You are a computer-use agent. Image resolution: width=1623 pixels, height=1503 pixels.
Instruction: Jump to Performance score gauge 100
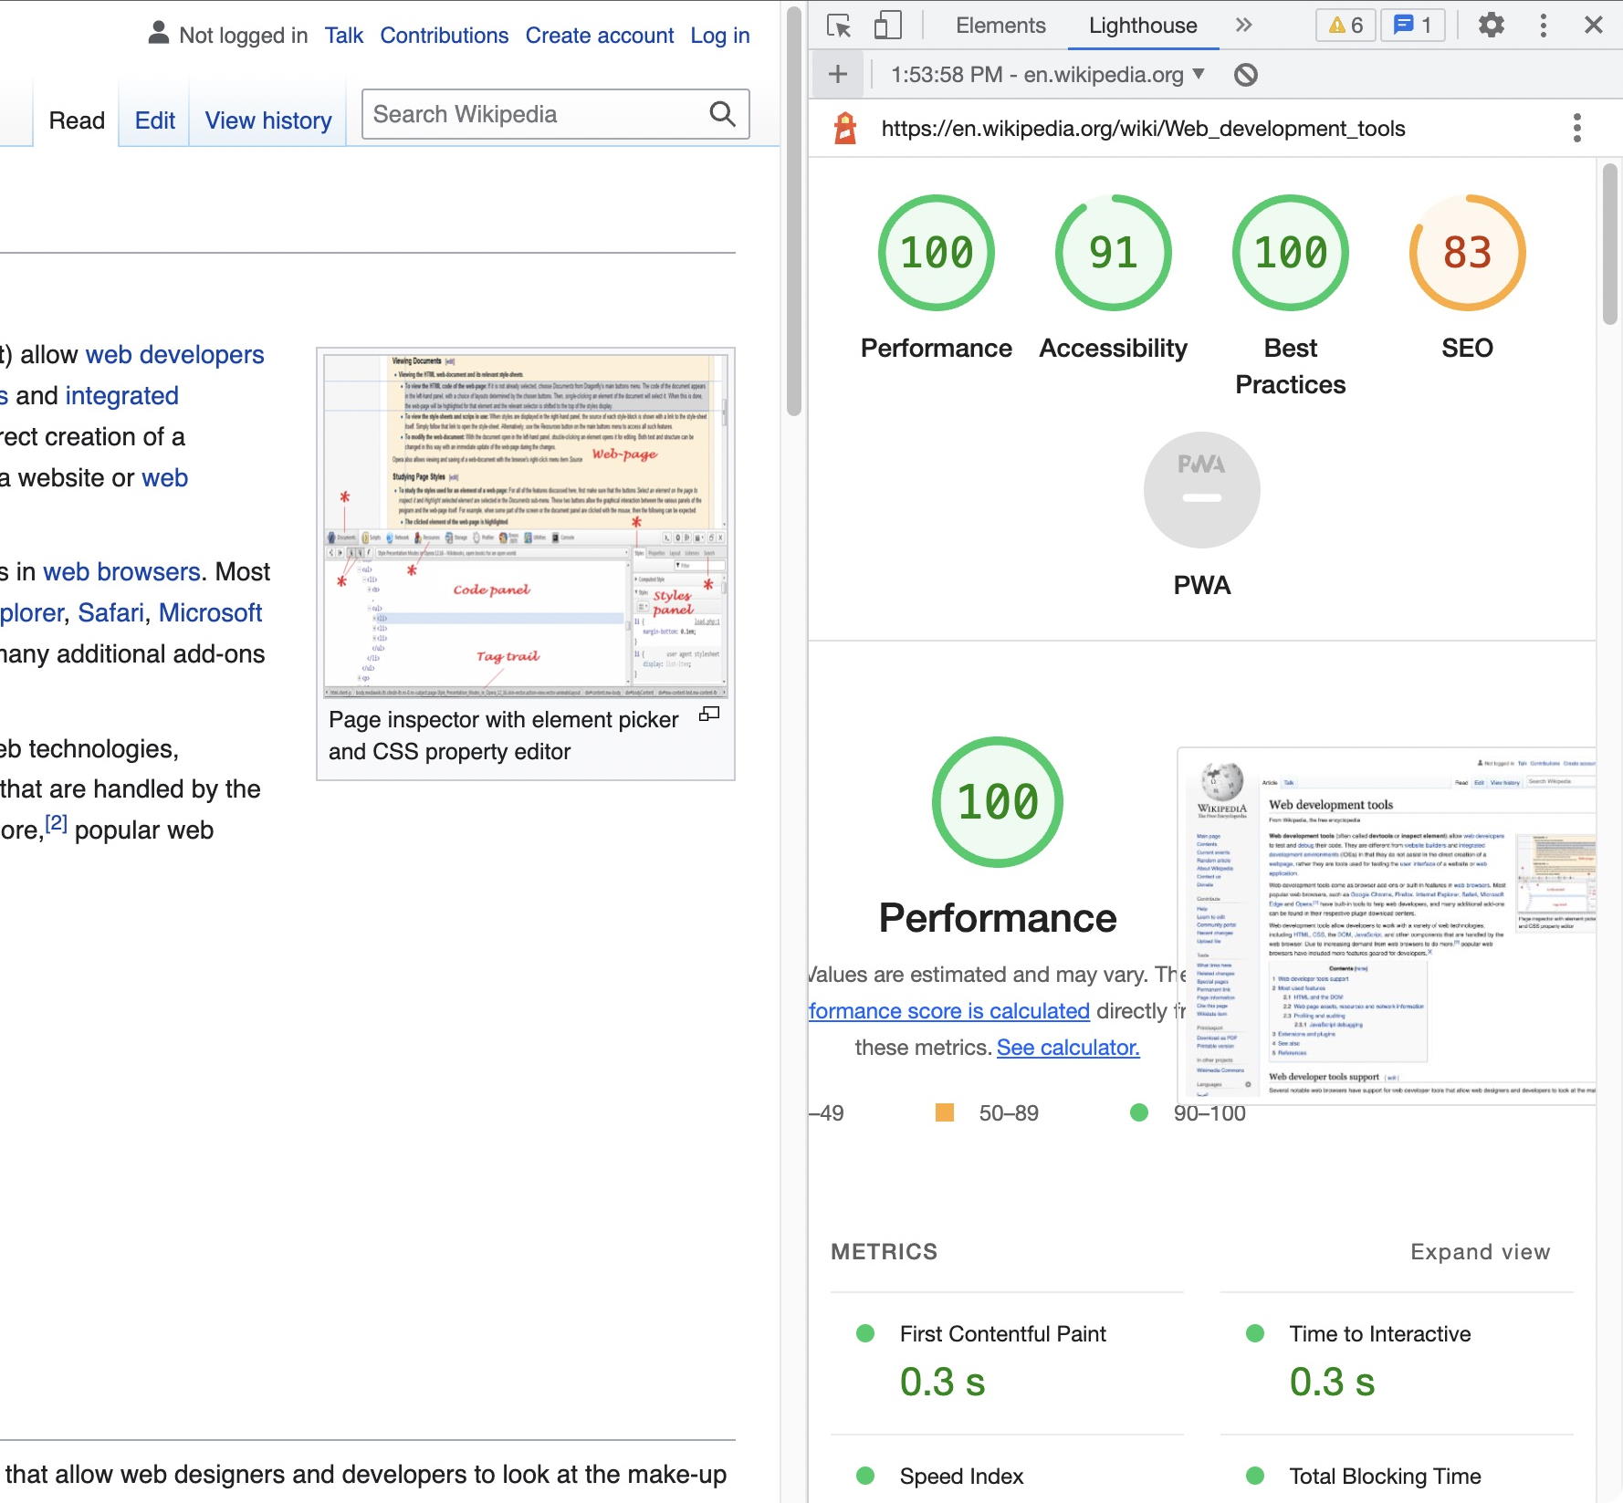coord(937,253)
